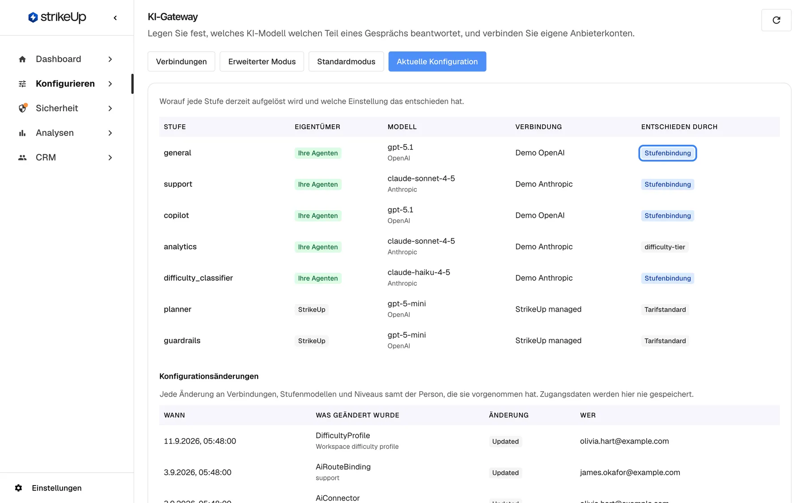This screenshot has width=805, height=503.
Task: Click the 11.9.2026, 05:48:00 timestamp
Action: click(x=200, y=441)
